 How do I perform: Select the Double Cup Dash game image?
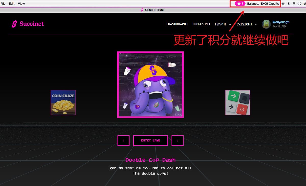[150, 85]
